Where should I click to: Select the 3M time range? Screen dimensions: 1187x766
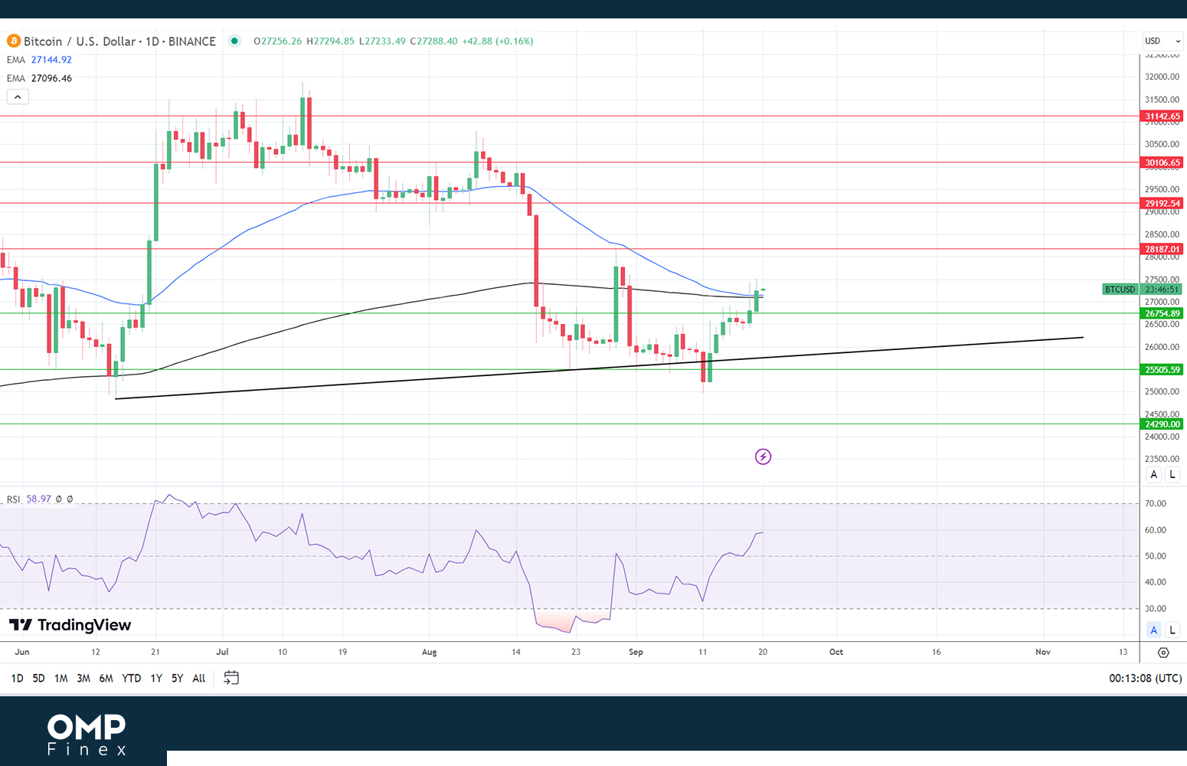click(x=83, y=678)
